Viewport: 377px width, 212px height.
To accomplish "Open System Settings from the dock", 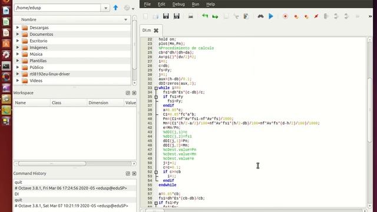I will point(6,55).
